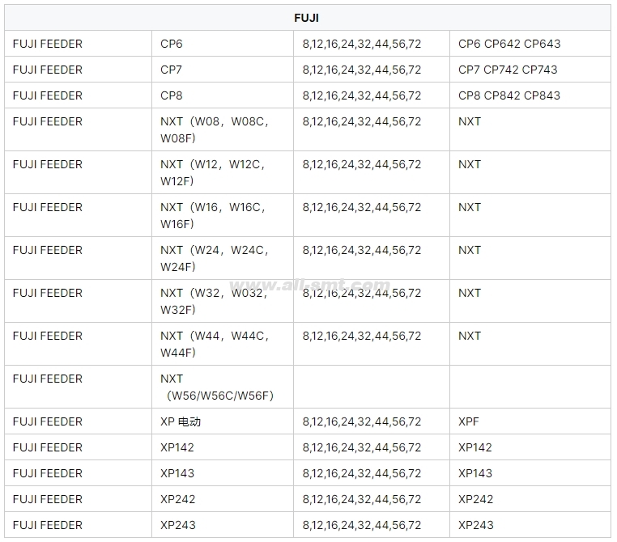Image resolution: width=617 pixels, height=542 pixels.
Task: Select the XPF machine cell
Action: [x=530, y=421]
